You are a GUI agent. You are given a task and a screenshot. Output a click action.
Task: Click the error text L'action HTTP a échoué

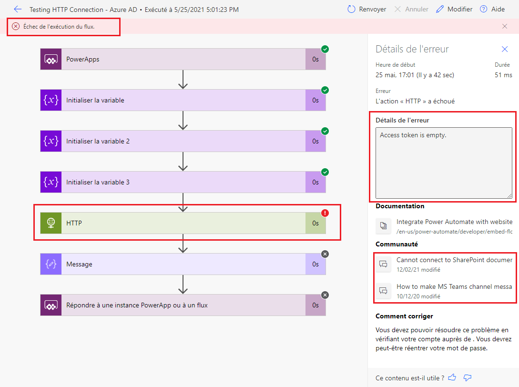415,102
